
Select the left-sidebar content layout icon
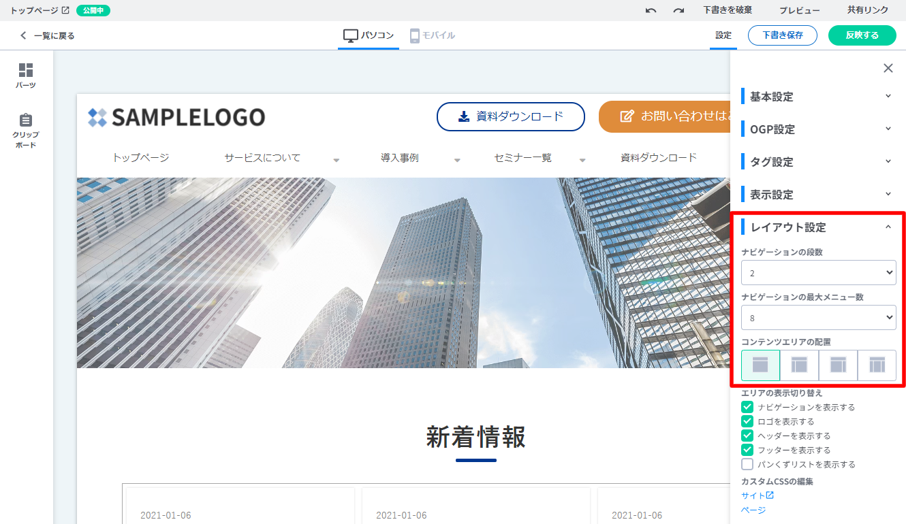[799, 365]
